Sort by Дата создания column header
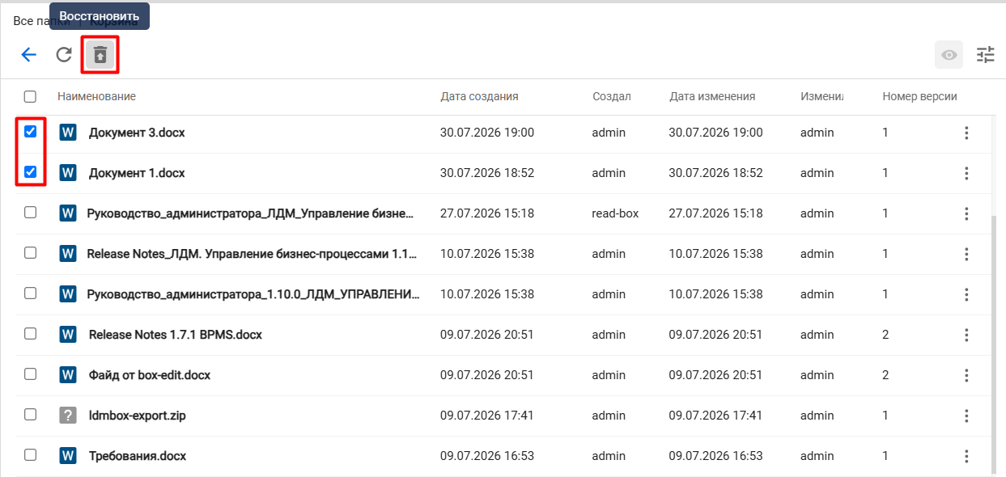 479,96
